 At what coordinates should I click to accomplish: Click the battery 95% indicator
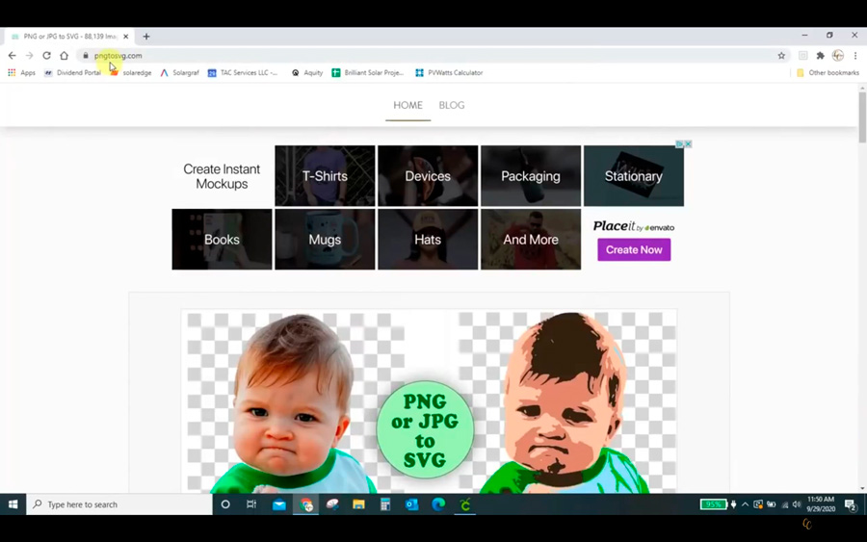tap(713, 504)
